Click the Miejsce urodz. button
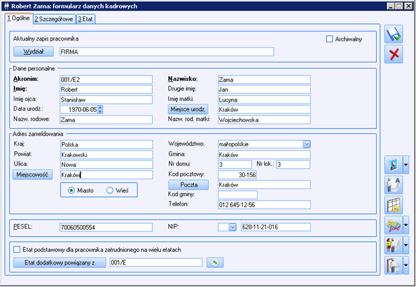416x287 pixels. point(188,108)
